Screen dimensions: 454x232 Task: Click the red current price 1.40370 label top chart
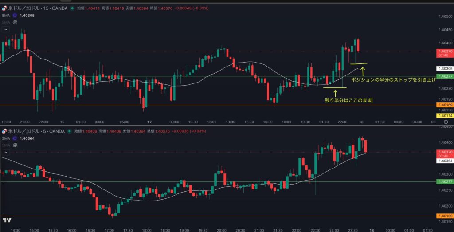[445, 51]
